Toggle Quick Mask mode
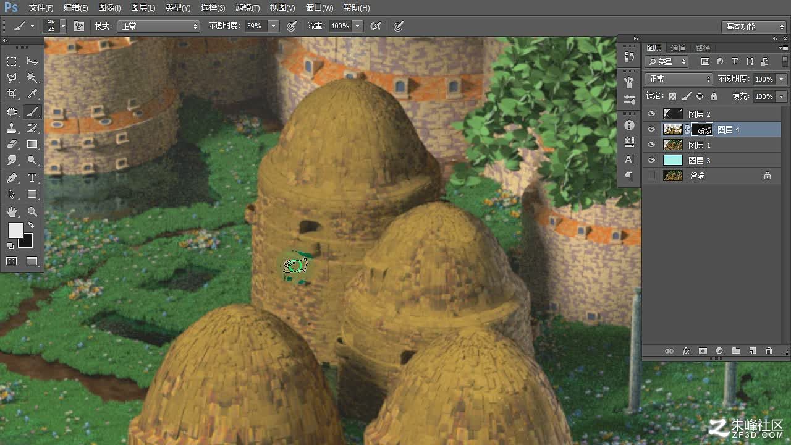The width and height of the screenshot is (791, 445). point(12,261)
